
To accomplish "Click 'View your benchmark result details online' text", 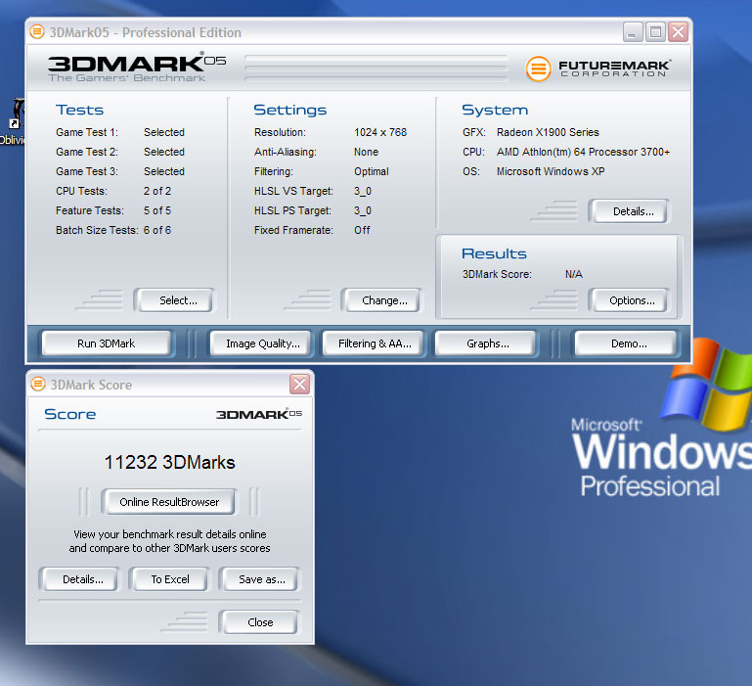I will (170, 534).
